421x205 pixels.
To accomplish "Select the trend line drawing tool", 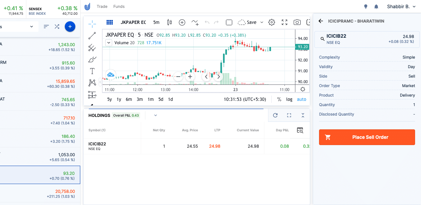I will click(x=92, y=36).
